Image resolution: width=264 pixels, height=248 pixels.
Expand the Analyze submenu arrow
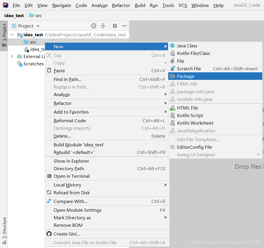tap(166, 94)
